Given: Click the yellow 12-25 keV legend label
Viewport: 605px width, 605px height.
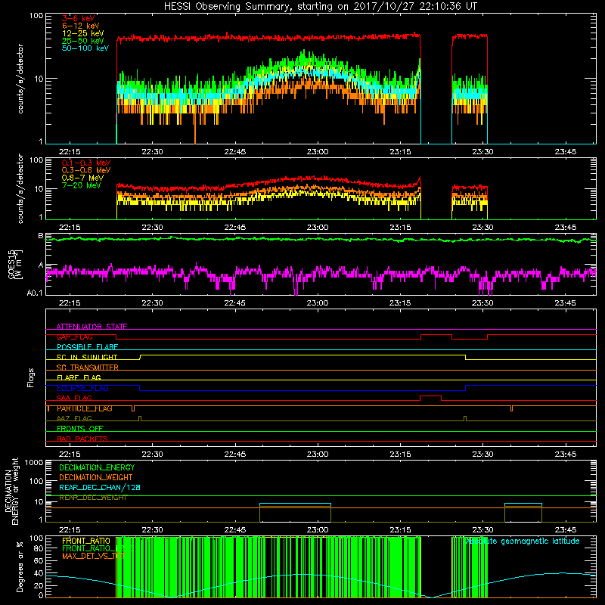Looking at the screenshot, I should tap(82, 33).
